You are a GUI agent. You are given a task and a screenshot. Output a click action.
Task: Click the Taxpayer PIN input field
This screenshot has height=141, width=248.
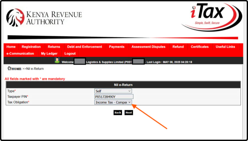114,97
